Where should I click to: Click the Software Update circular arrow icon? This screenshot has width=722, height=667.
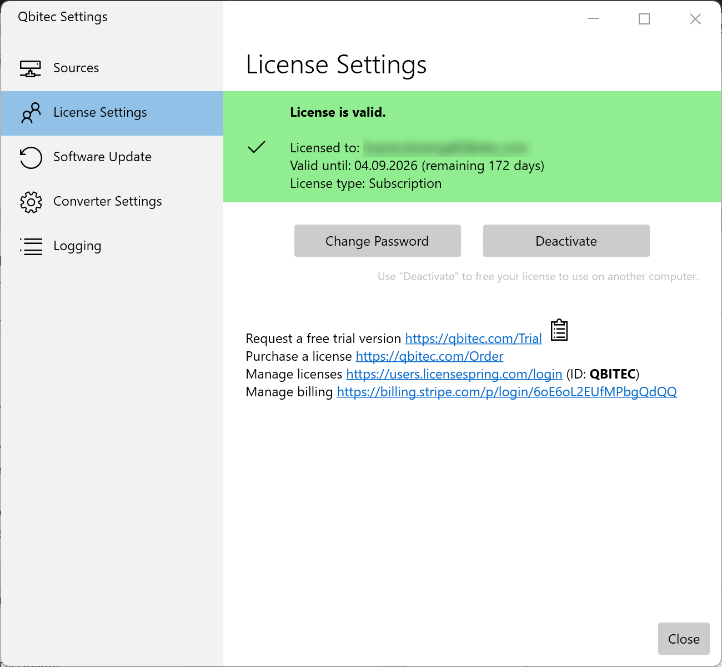point(31,157)
